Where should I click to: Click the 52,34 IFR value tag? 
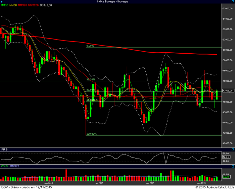[226, 156]
